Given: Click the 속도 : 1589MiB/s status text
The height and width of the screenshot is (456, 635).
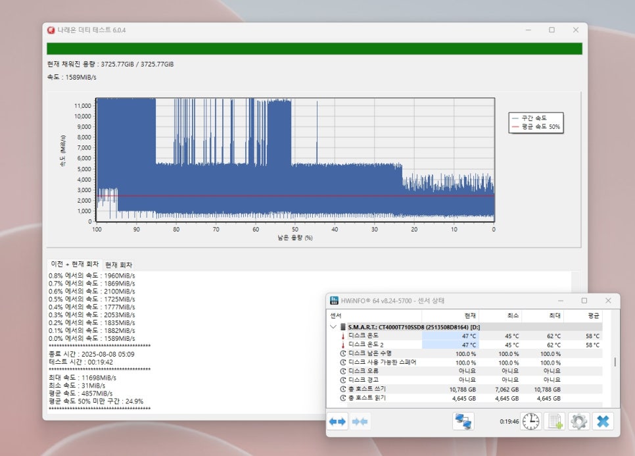Looking at the screenshot, I should click(72, 77).
